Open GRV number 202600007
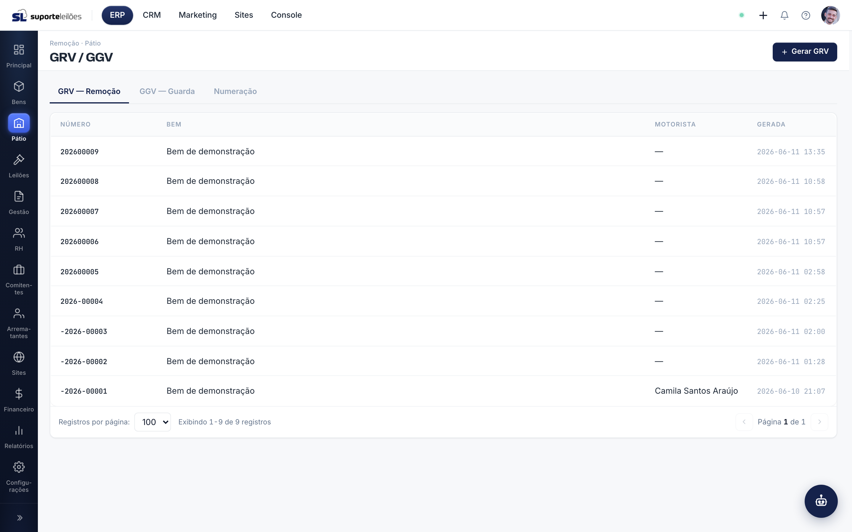This screenshot has height=532, width=852. pyautogui.click(x=80, y=211)
